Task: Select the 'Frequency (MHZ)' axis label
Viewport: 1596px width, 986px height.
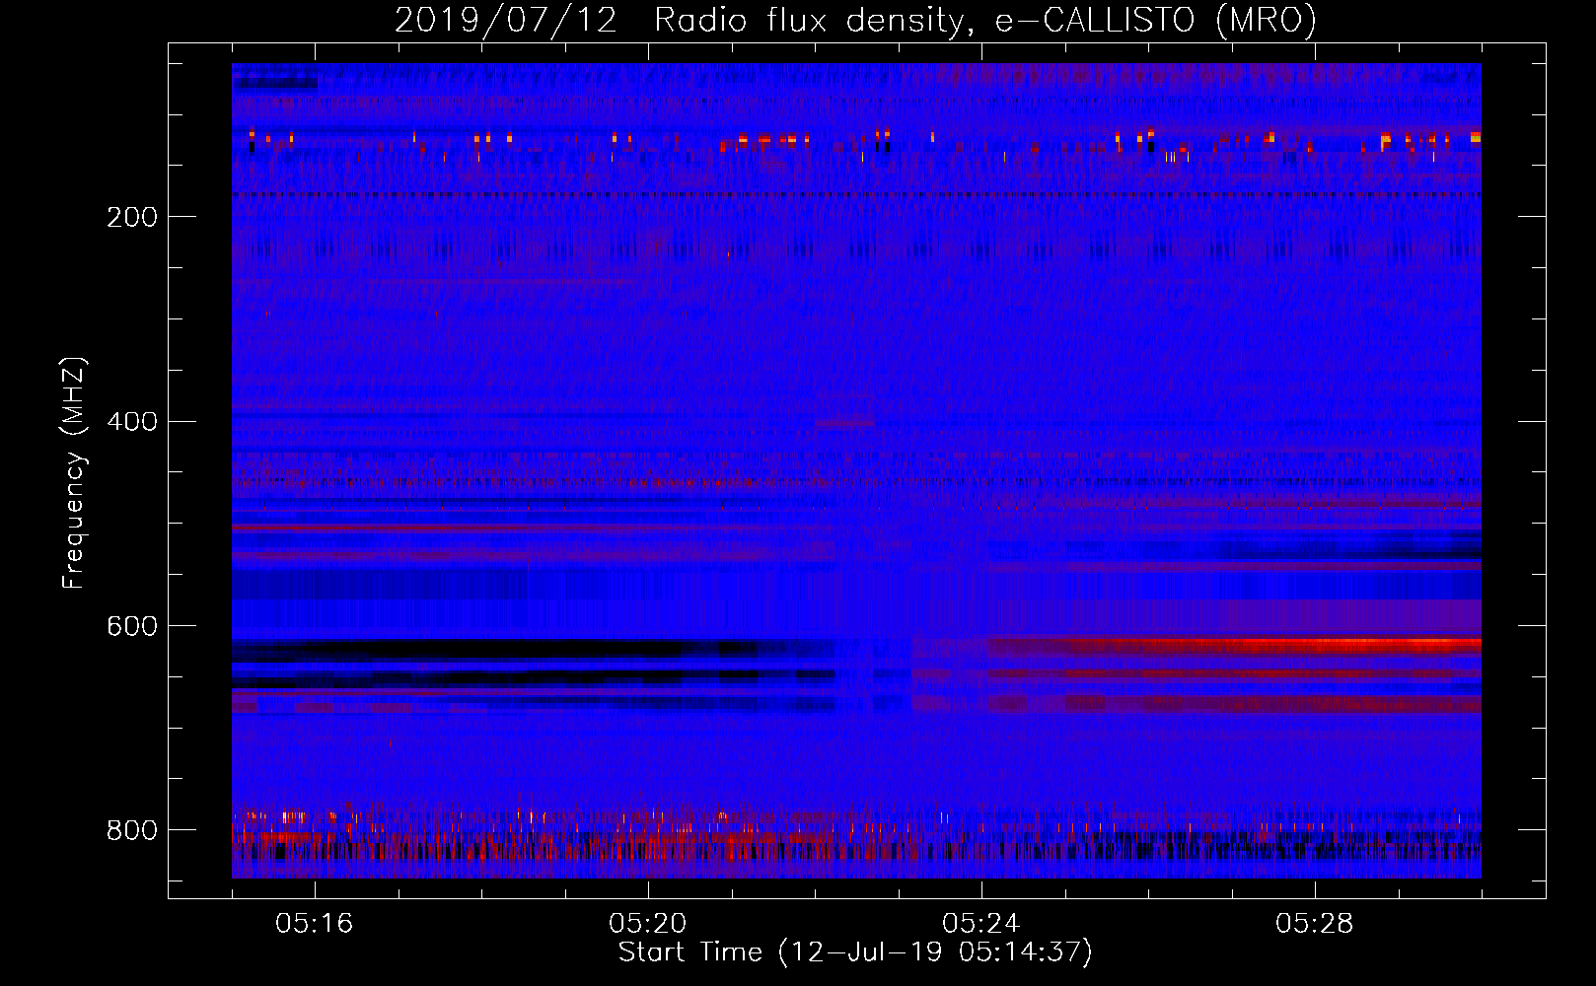Action: pos(74,473)
